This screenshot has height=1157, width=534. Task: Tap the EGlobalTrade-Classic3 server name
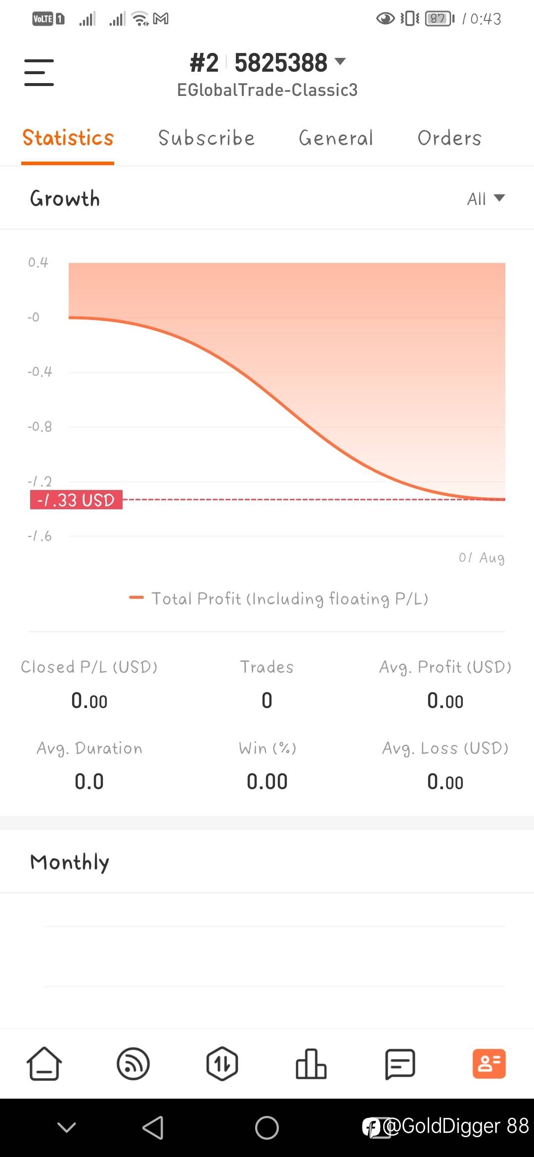pyautogui.click(x=267, y=90)
